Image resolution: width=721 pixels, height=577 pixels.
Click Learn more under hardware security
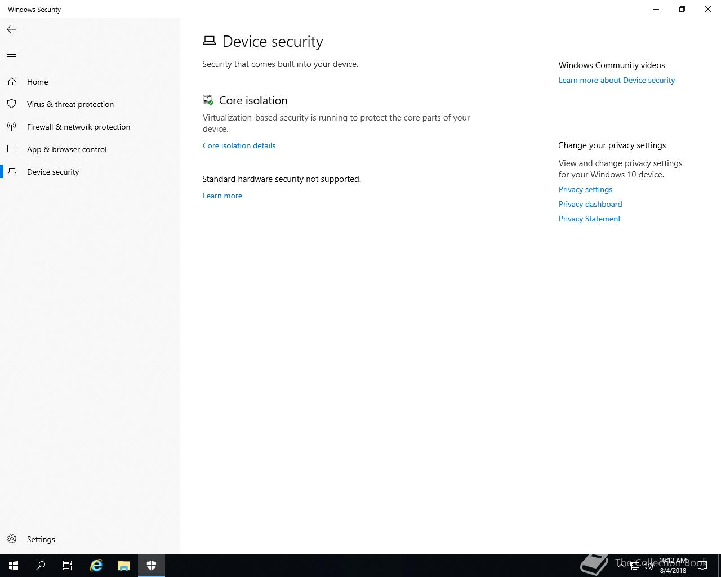click(x=222, y=196)
